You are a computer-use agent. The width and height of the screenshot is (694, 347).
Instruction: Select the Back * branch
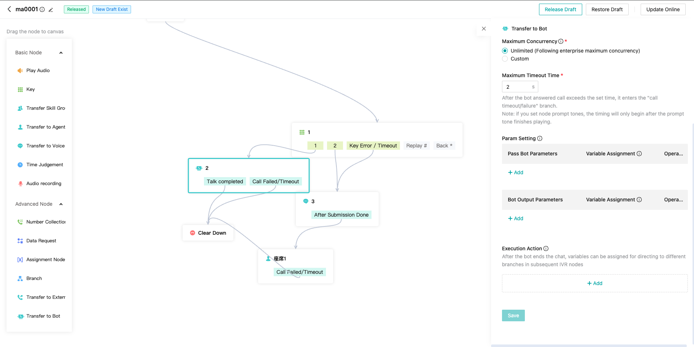pyautogui.click(x=444, y=146)
